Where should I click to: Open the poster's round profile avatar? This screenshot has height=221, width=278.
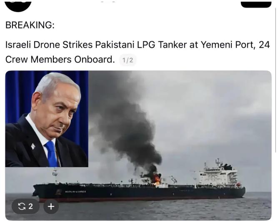pyautogui.click(x=18, y=6)
